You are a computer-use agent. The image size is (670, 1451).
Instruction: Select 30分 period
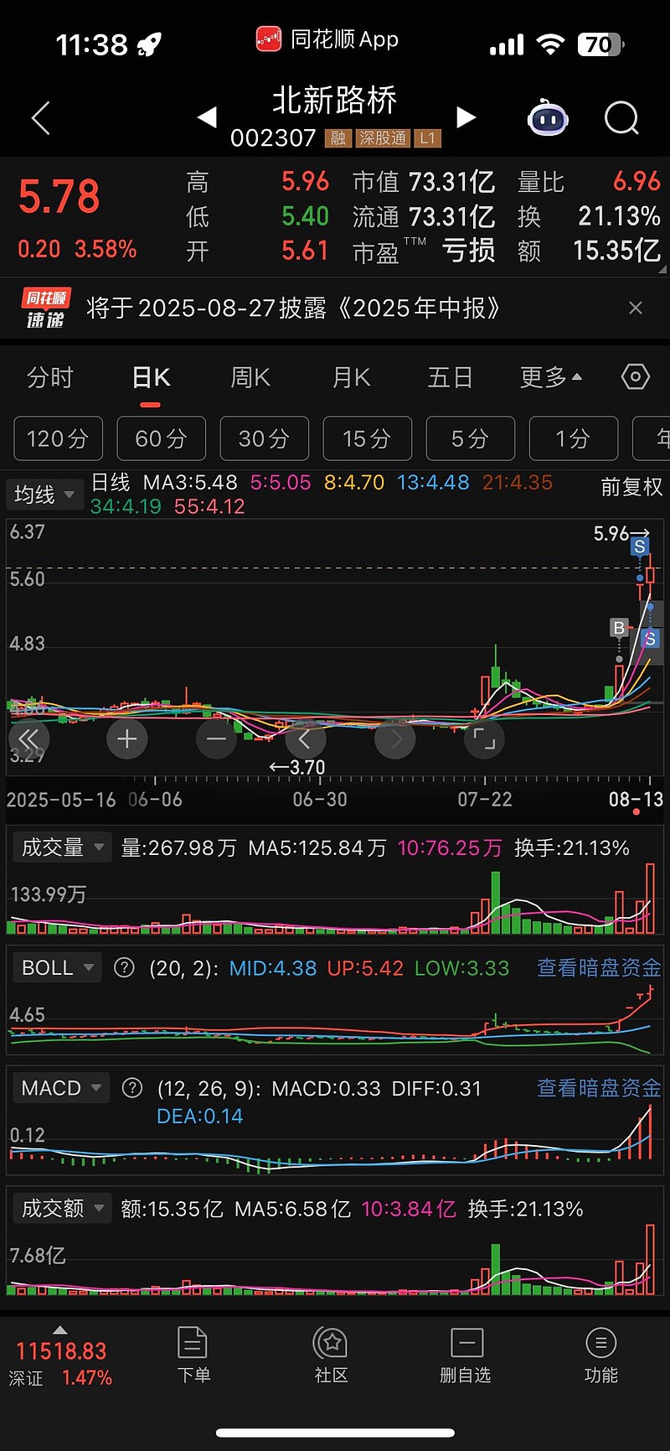[x=264, y=438]
